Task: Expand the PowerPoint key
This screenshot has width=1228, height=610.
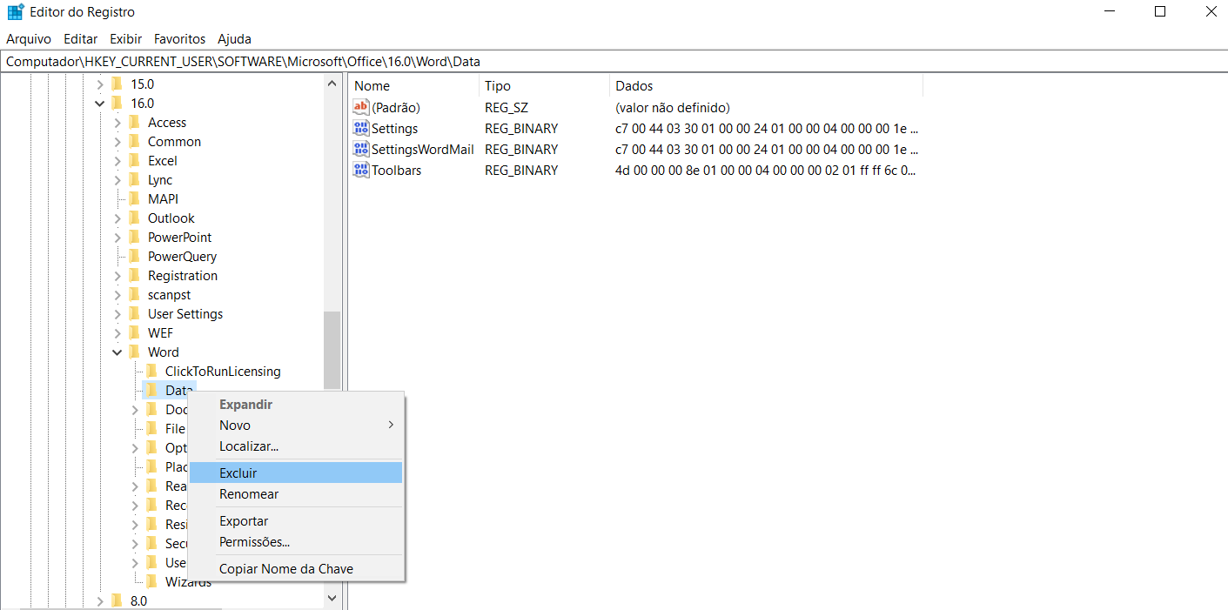Action: click(x=117, y=238)
